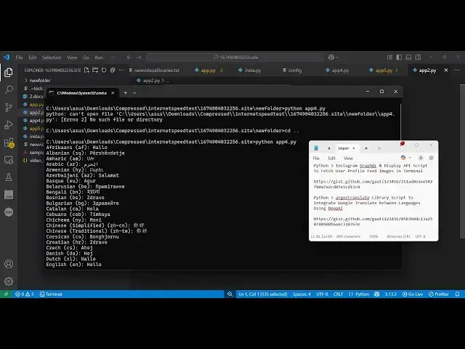This screenshot has width=465, height=349.
Task: Open the Source Control view
Action: (x=9, y=107)
